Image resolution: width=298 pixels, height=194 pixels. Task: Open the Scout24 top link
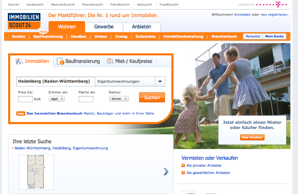(13, 5)
